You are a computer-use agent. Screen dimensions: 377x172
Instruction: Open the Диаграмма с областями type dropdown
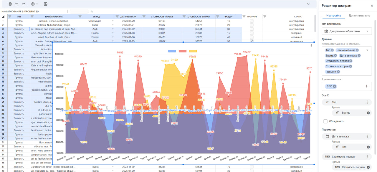coord(347,31)
